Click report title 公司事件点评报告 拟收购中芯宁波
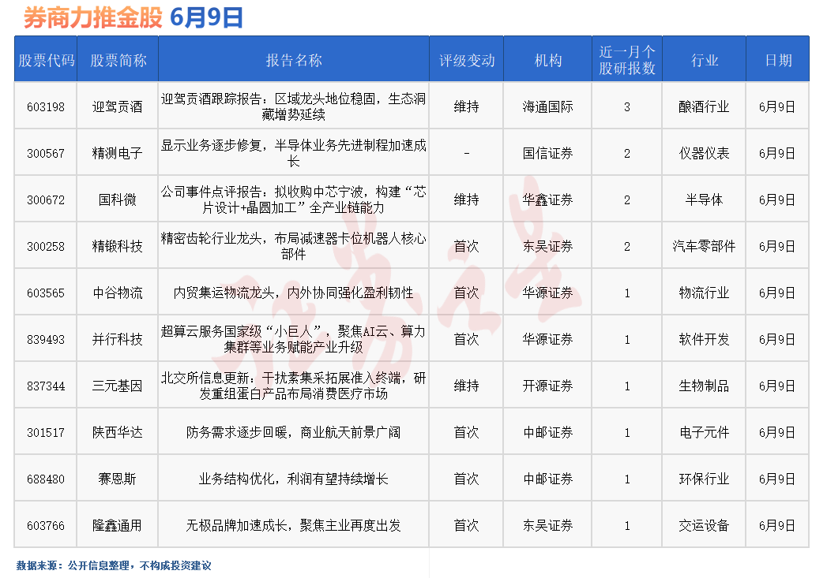This screenshot has width=827, height=578. pyautogui.click(x=293, y=200)
